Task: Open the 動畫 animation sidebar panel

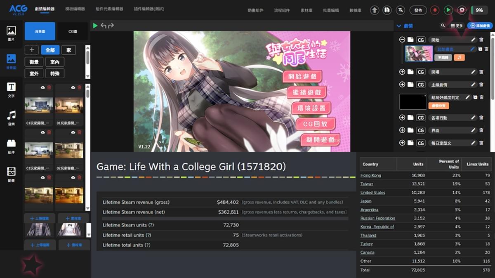Action: click(11, 174)
